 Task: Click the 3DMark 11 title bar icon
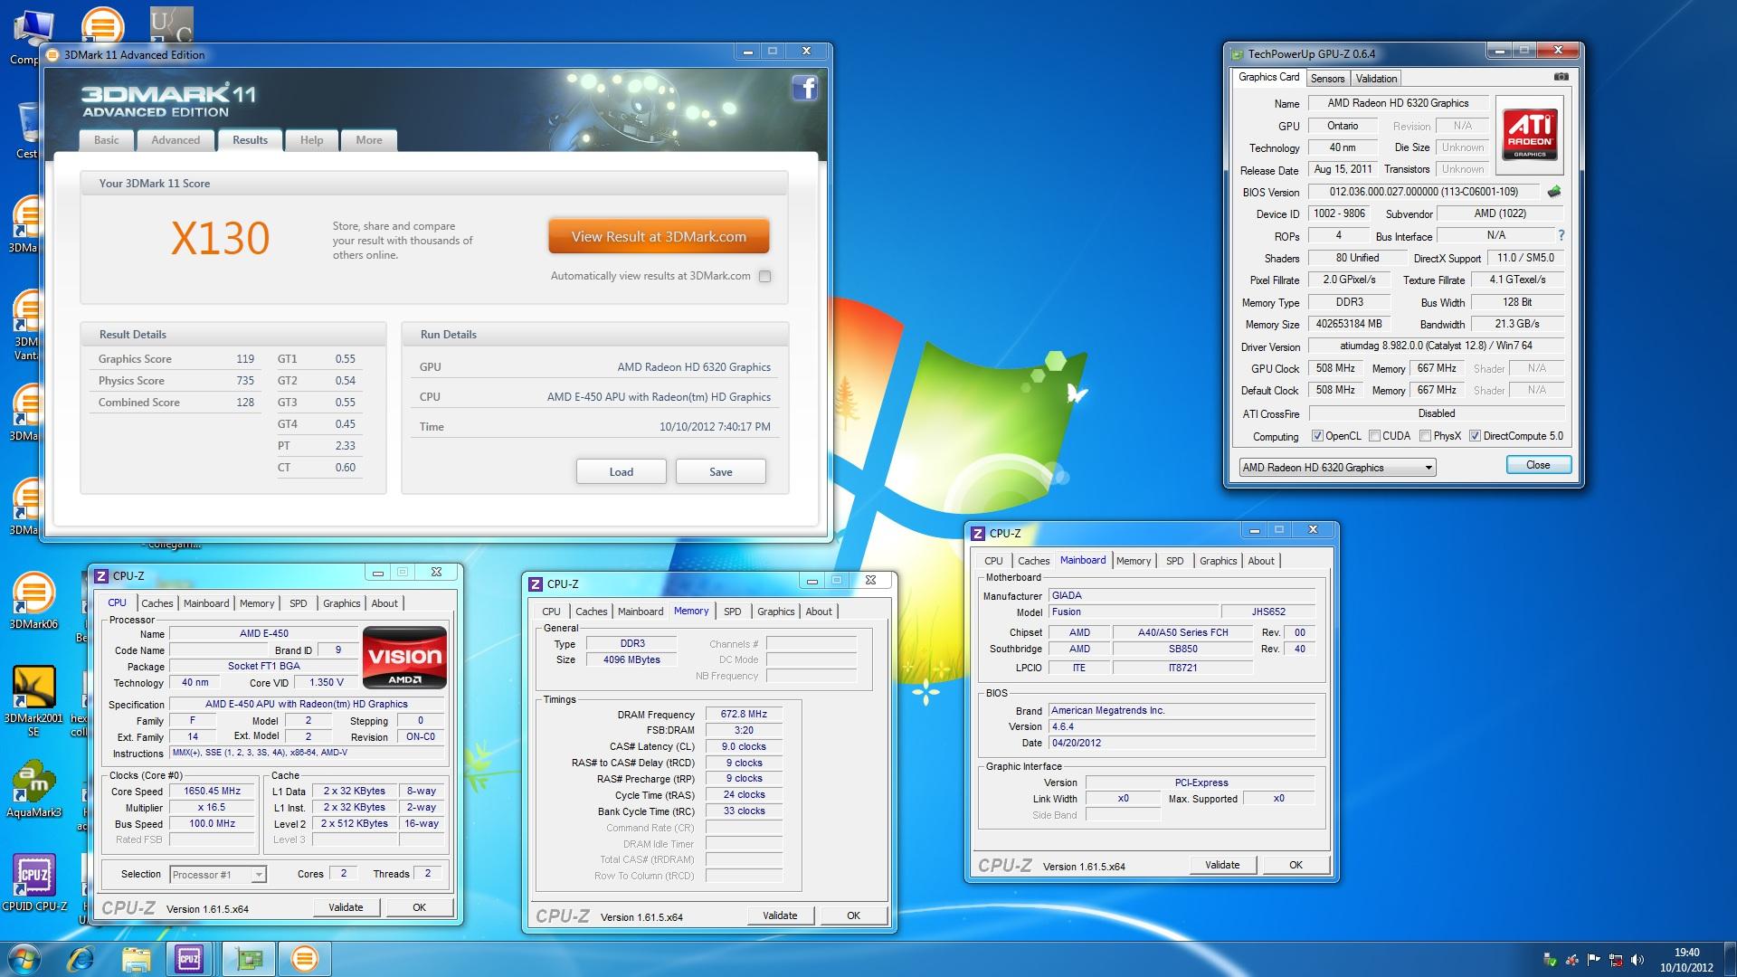(x=52, y=55)
